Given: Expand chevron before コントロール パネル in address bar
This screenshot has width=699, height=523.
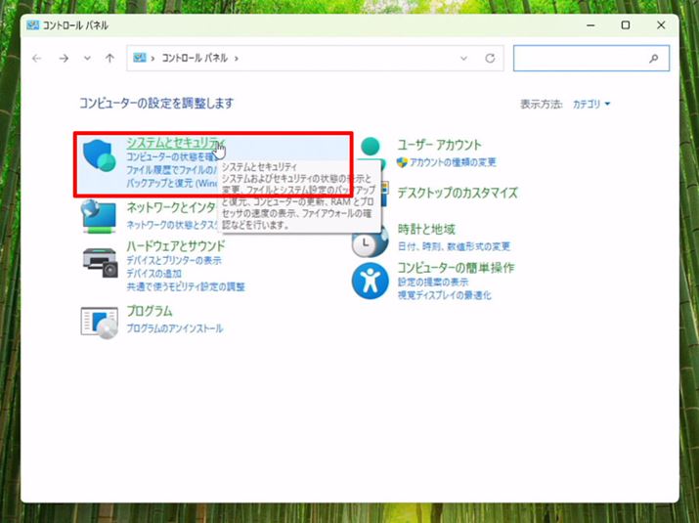Looking at the screenshot, I should click(153, 58).
